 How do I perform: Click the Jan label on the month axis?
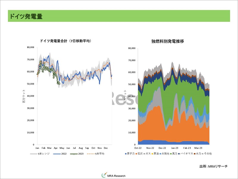[x=37, y=148]
